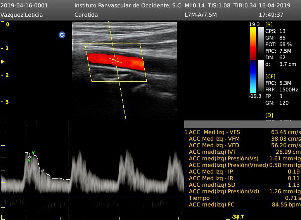Click the white cross at trace end
This screenshot has height=220, width=301.
(x=69, y=180)
